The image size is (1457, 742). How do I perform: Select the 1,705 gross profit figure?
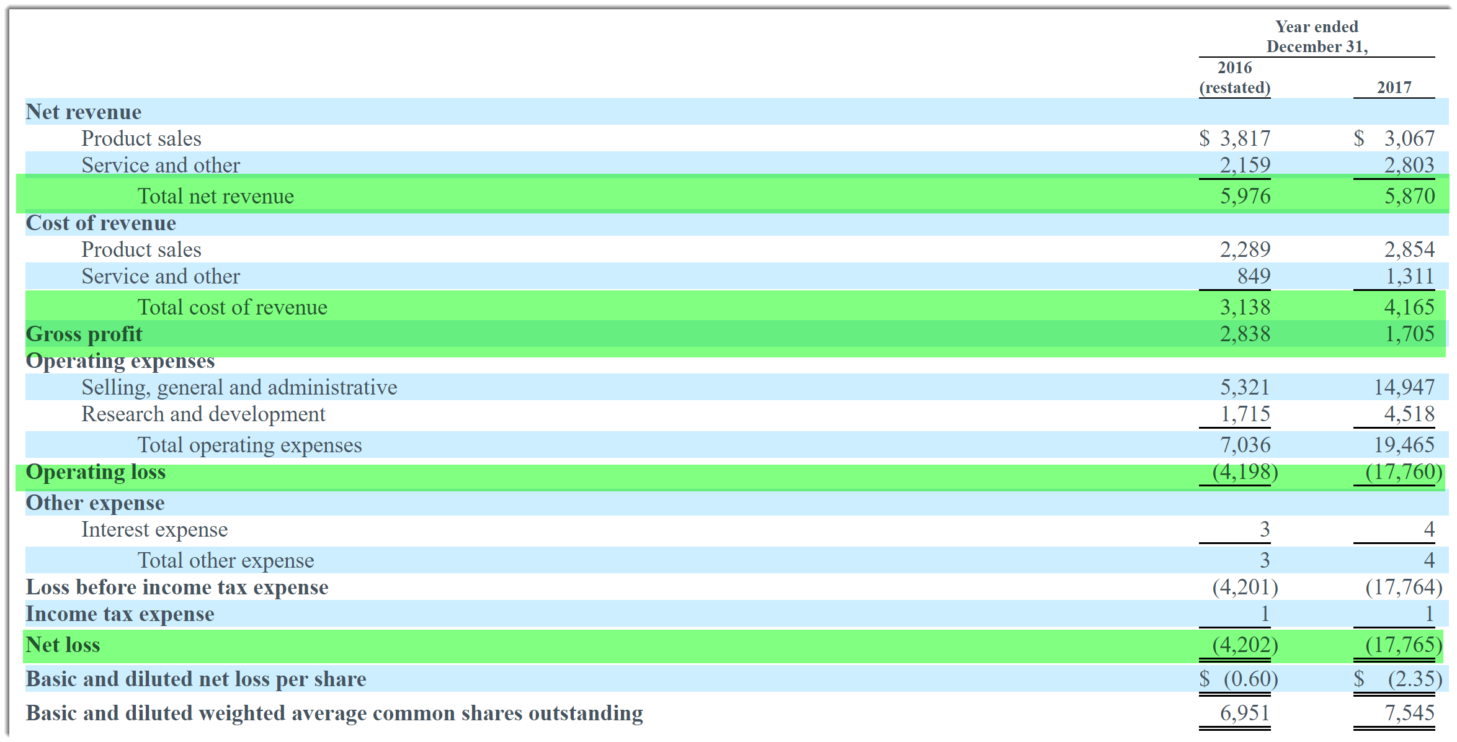[1409, 334]
